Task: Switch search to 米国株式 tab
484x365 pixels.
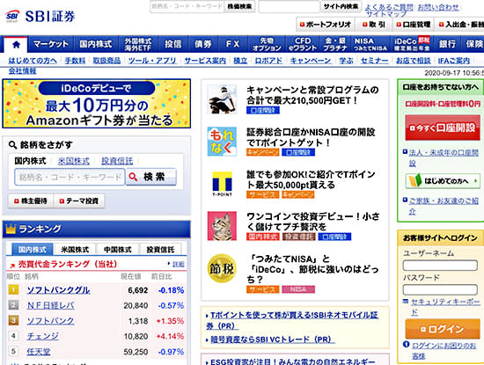Action: 73,161
